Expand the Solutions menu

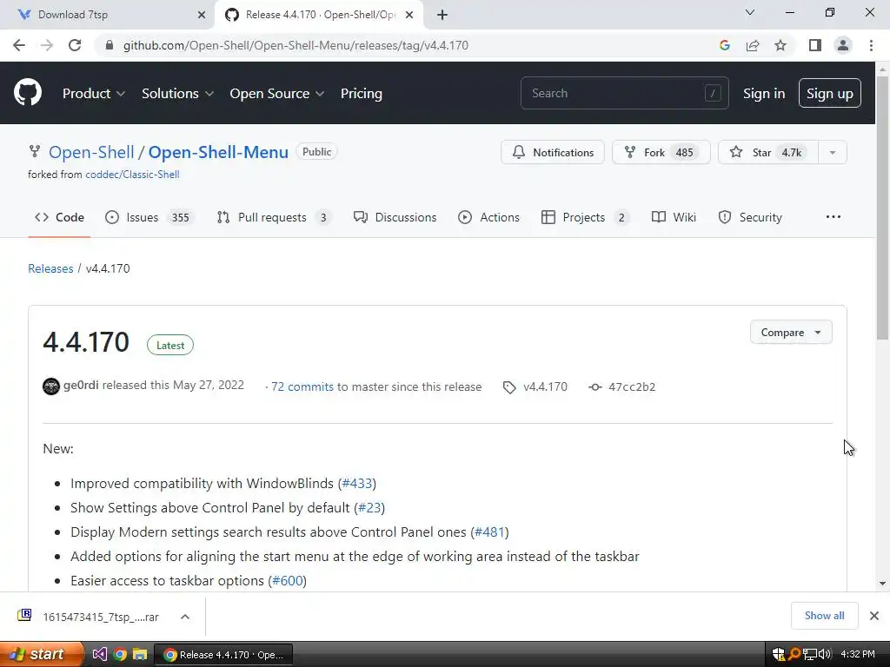(177, 93)
